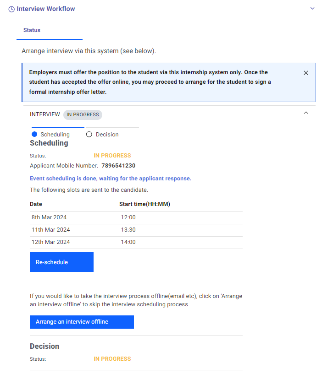The width and height of the screenshot is (322, 374).
Task: Select the Scheduling step radio button
Action: pos(34,135)
